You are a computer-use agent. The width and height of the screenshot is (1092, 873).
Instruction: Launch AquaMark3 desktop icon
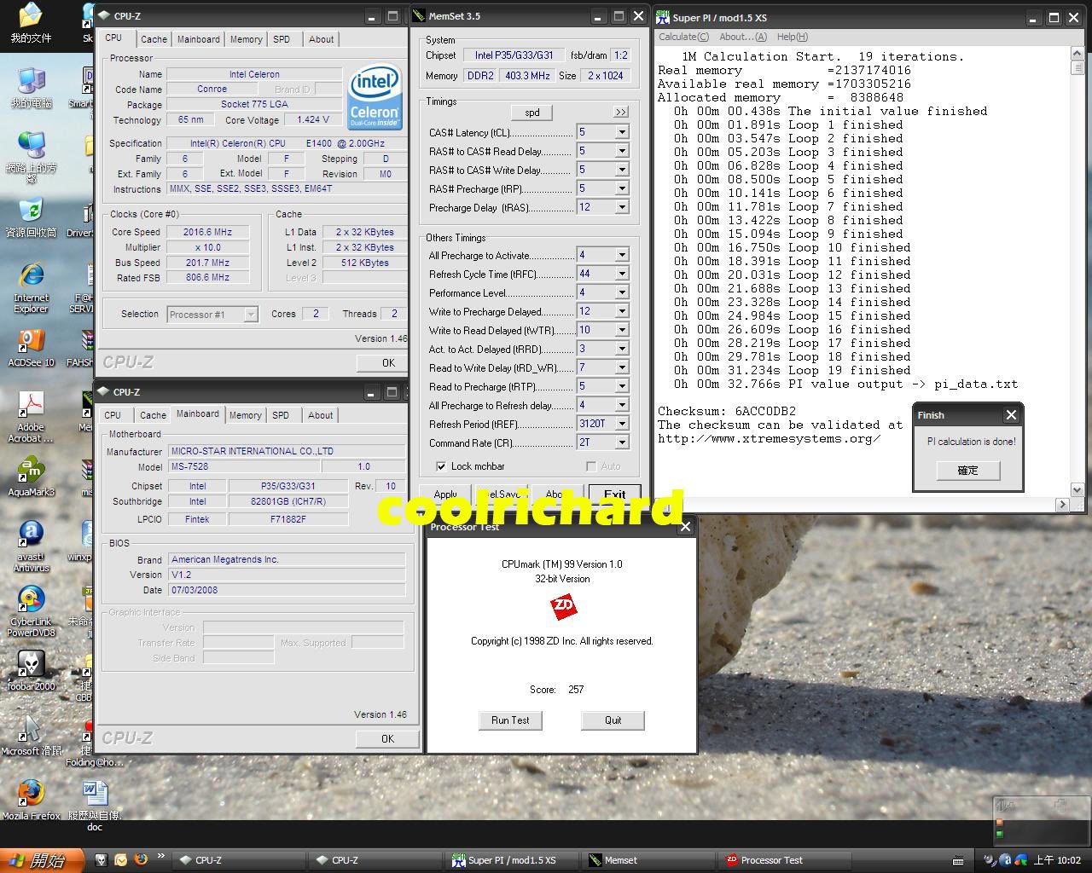(31, 477)
